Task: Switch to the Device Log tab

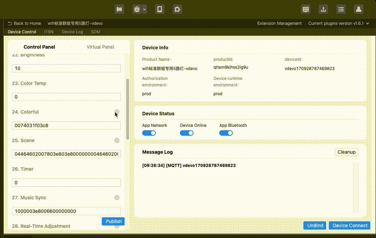Action: (72, 32)
